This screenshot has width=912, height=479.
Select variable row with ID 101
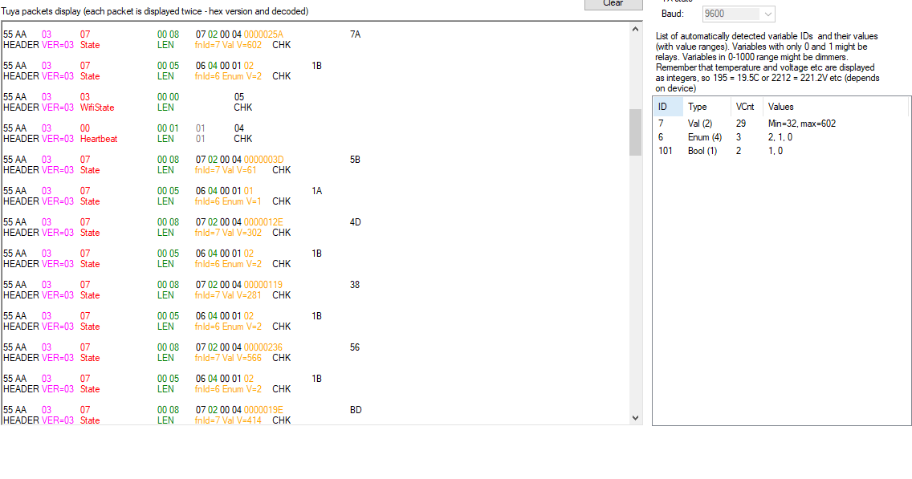pyautogui.click(x=780, y=151)
